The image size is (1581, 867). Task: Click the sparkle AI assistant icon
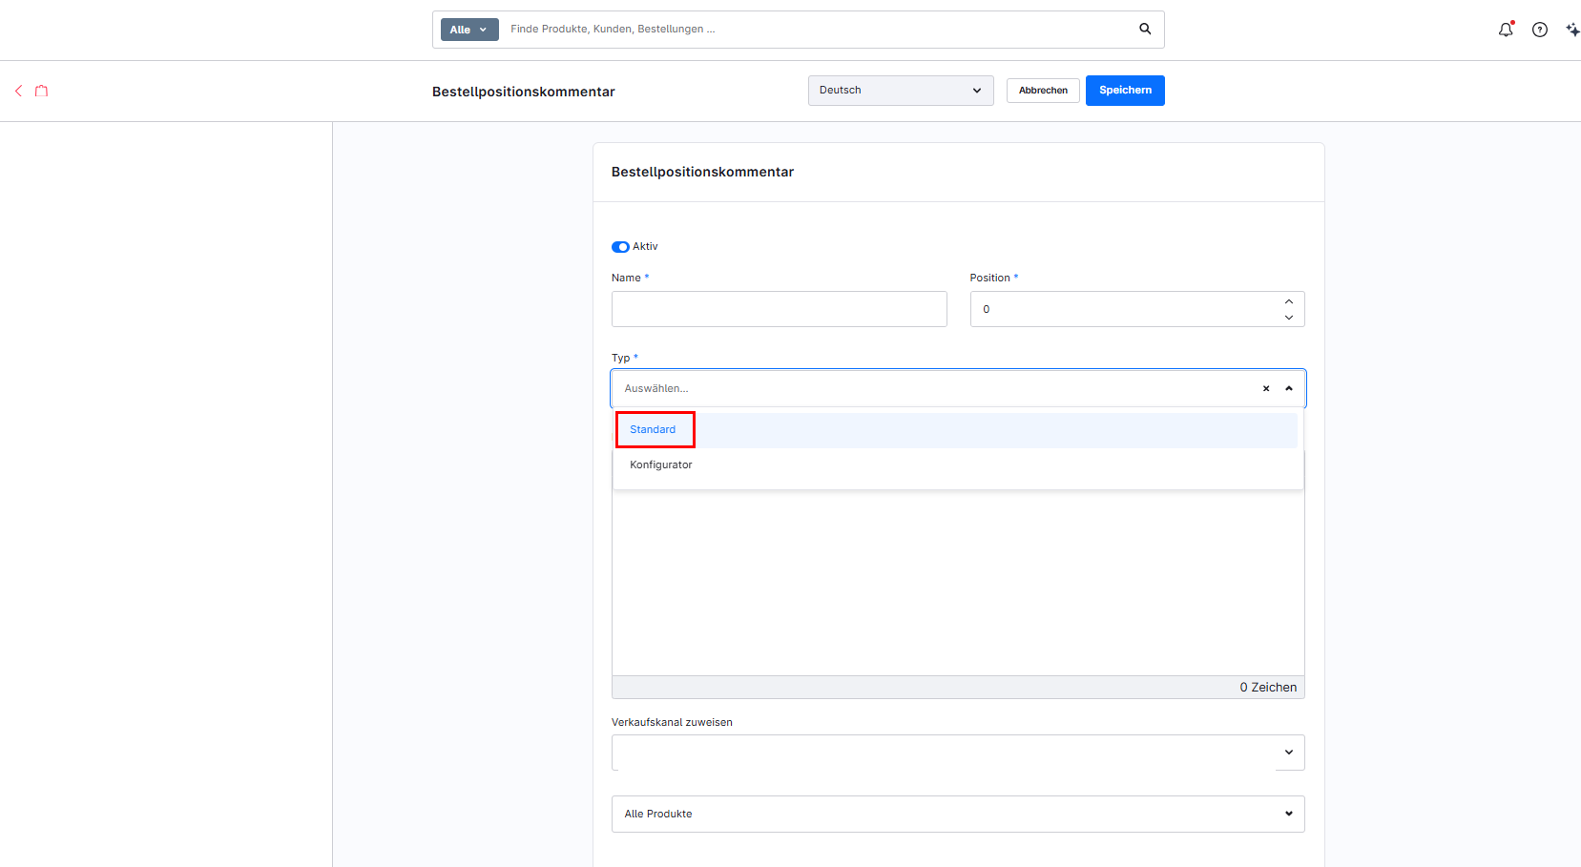pos(1572,30)
